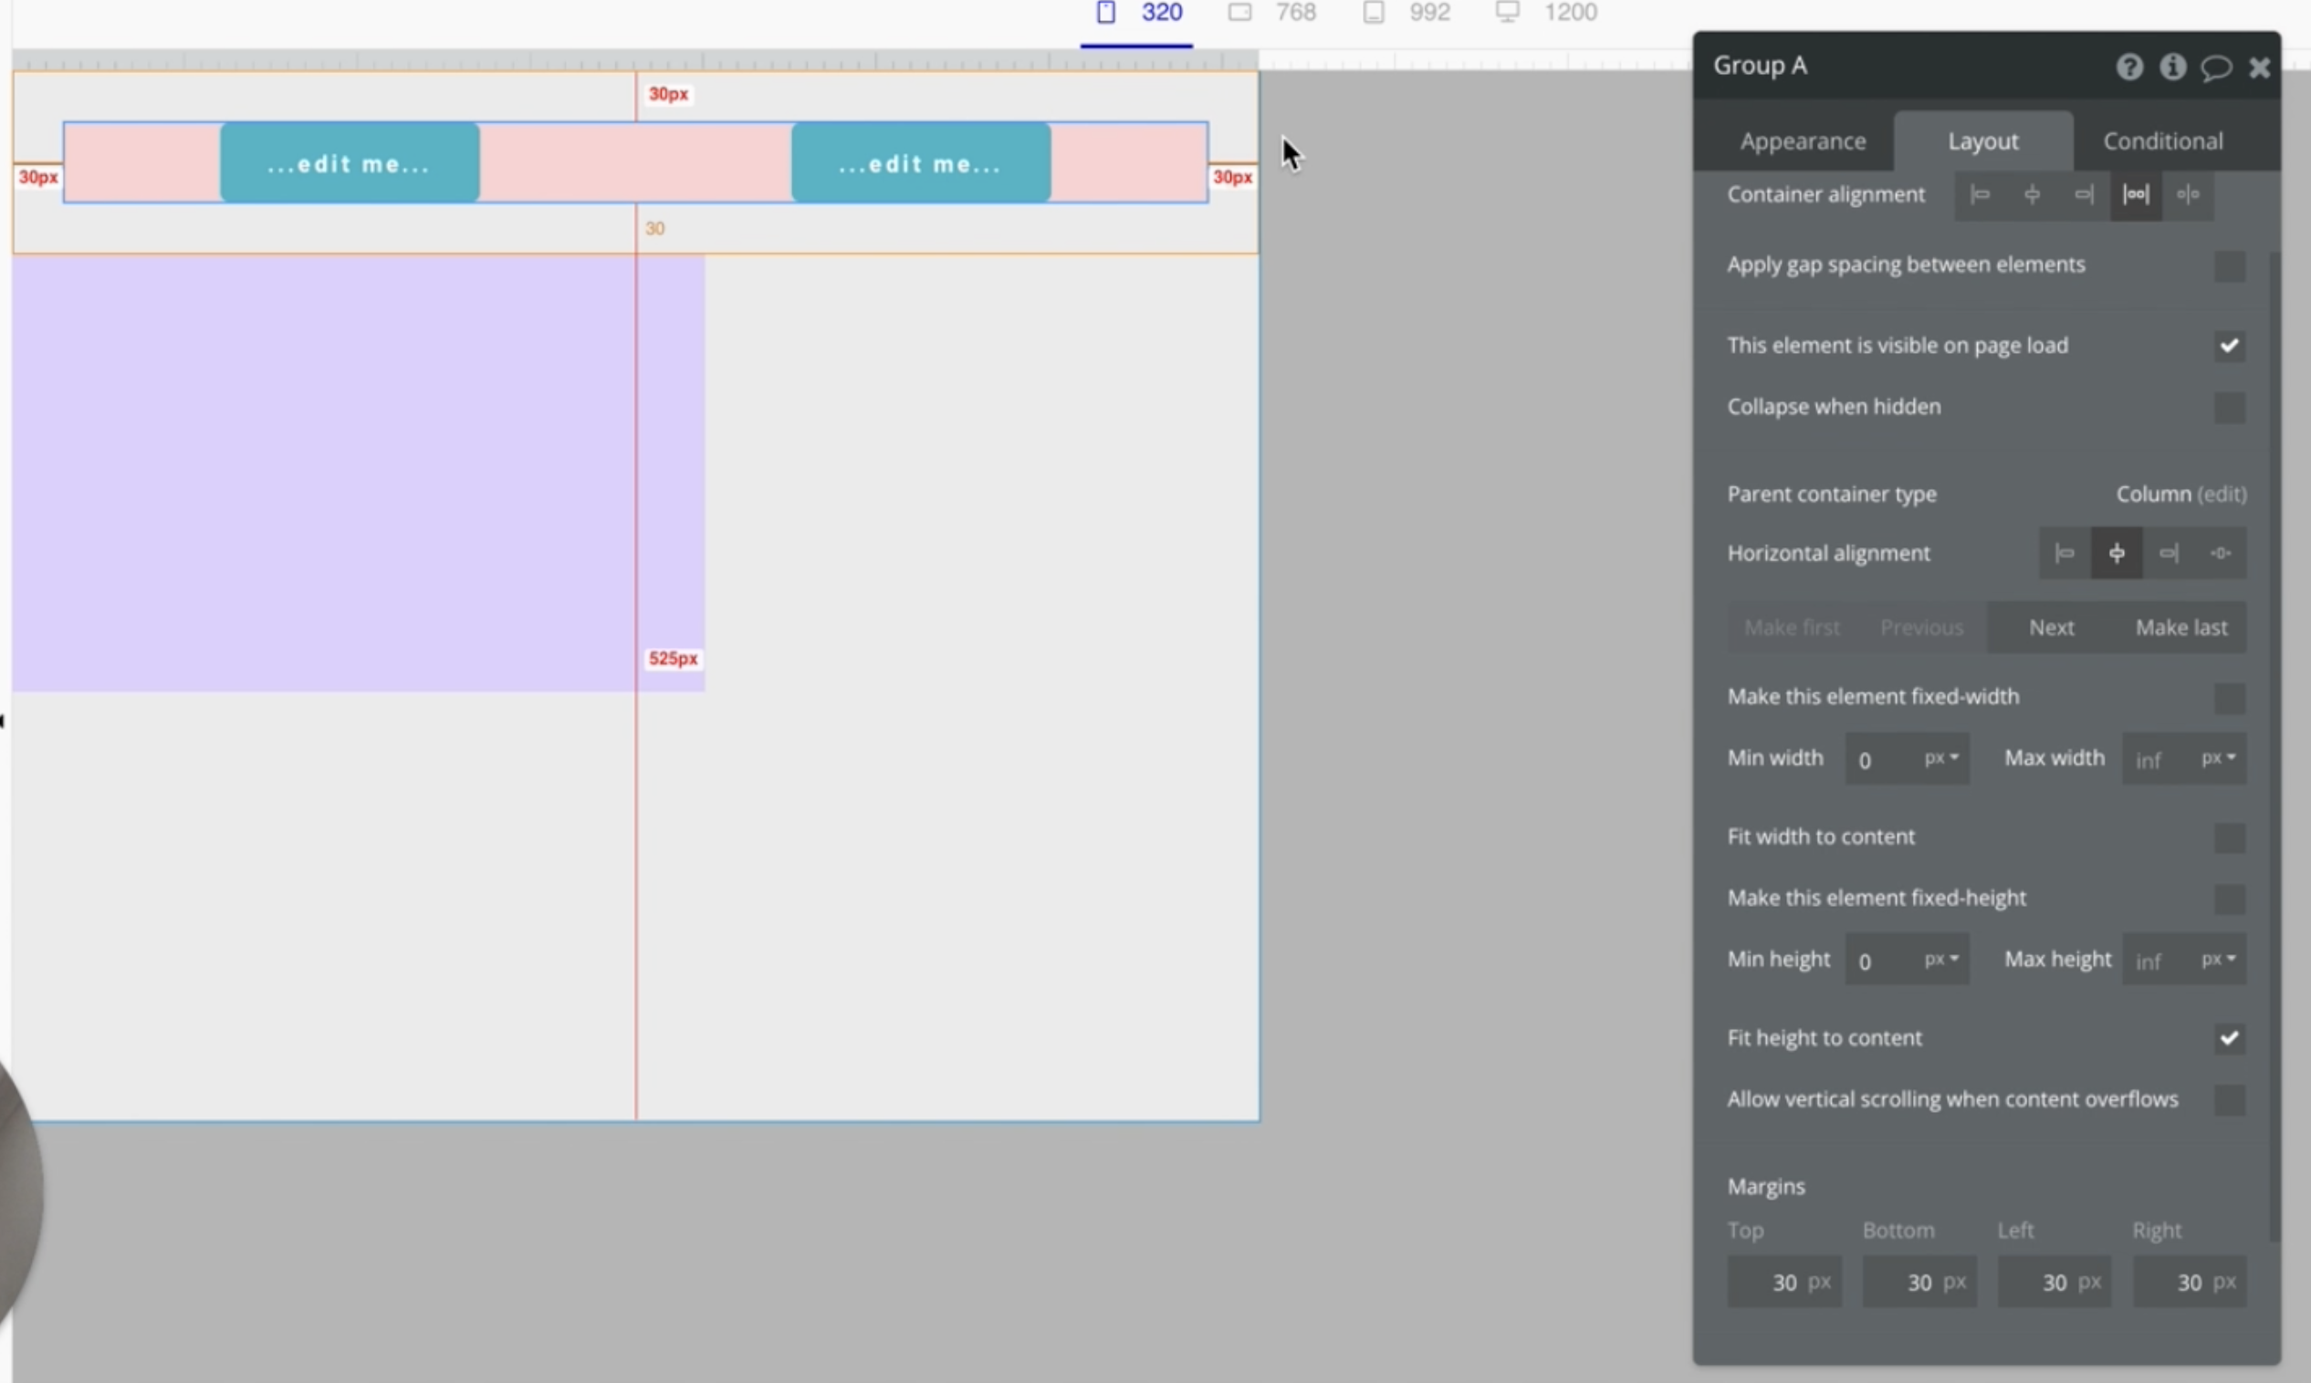
Task: Open Min width px unit dropdown
Action: click(x=1942, y=758)
